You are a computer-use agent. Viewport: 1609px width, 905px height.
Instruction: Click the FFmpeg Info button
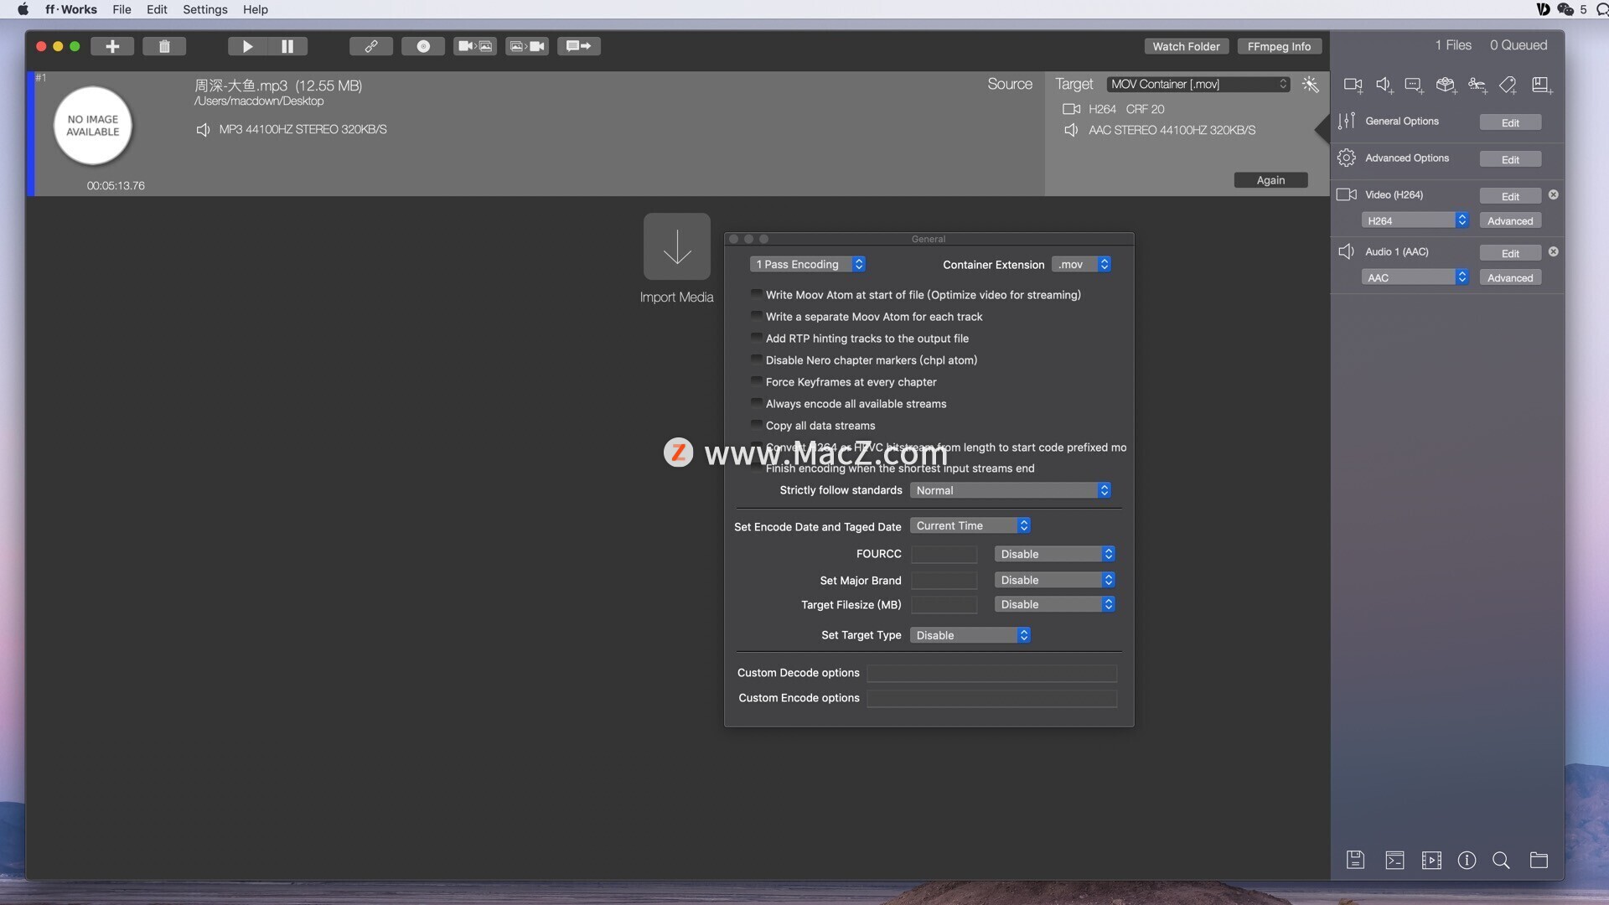[x=1279, y=46]
